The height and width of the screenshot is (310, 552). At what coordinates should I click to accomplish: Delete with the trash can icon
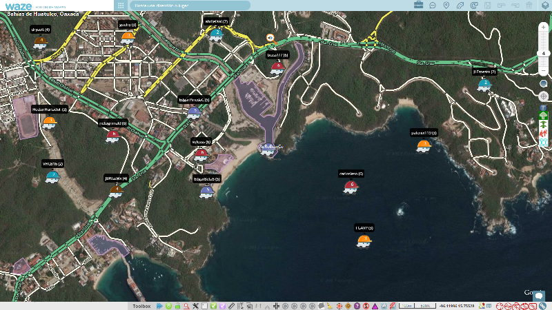click(529, 6)
